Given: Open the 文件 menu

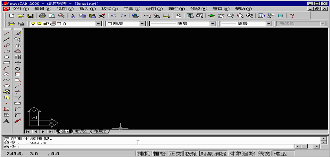Looking at the screenshot, I should (x=20, y=9).
